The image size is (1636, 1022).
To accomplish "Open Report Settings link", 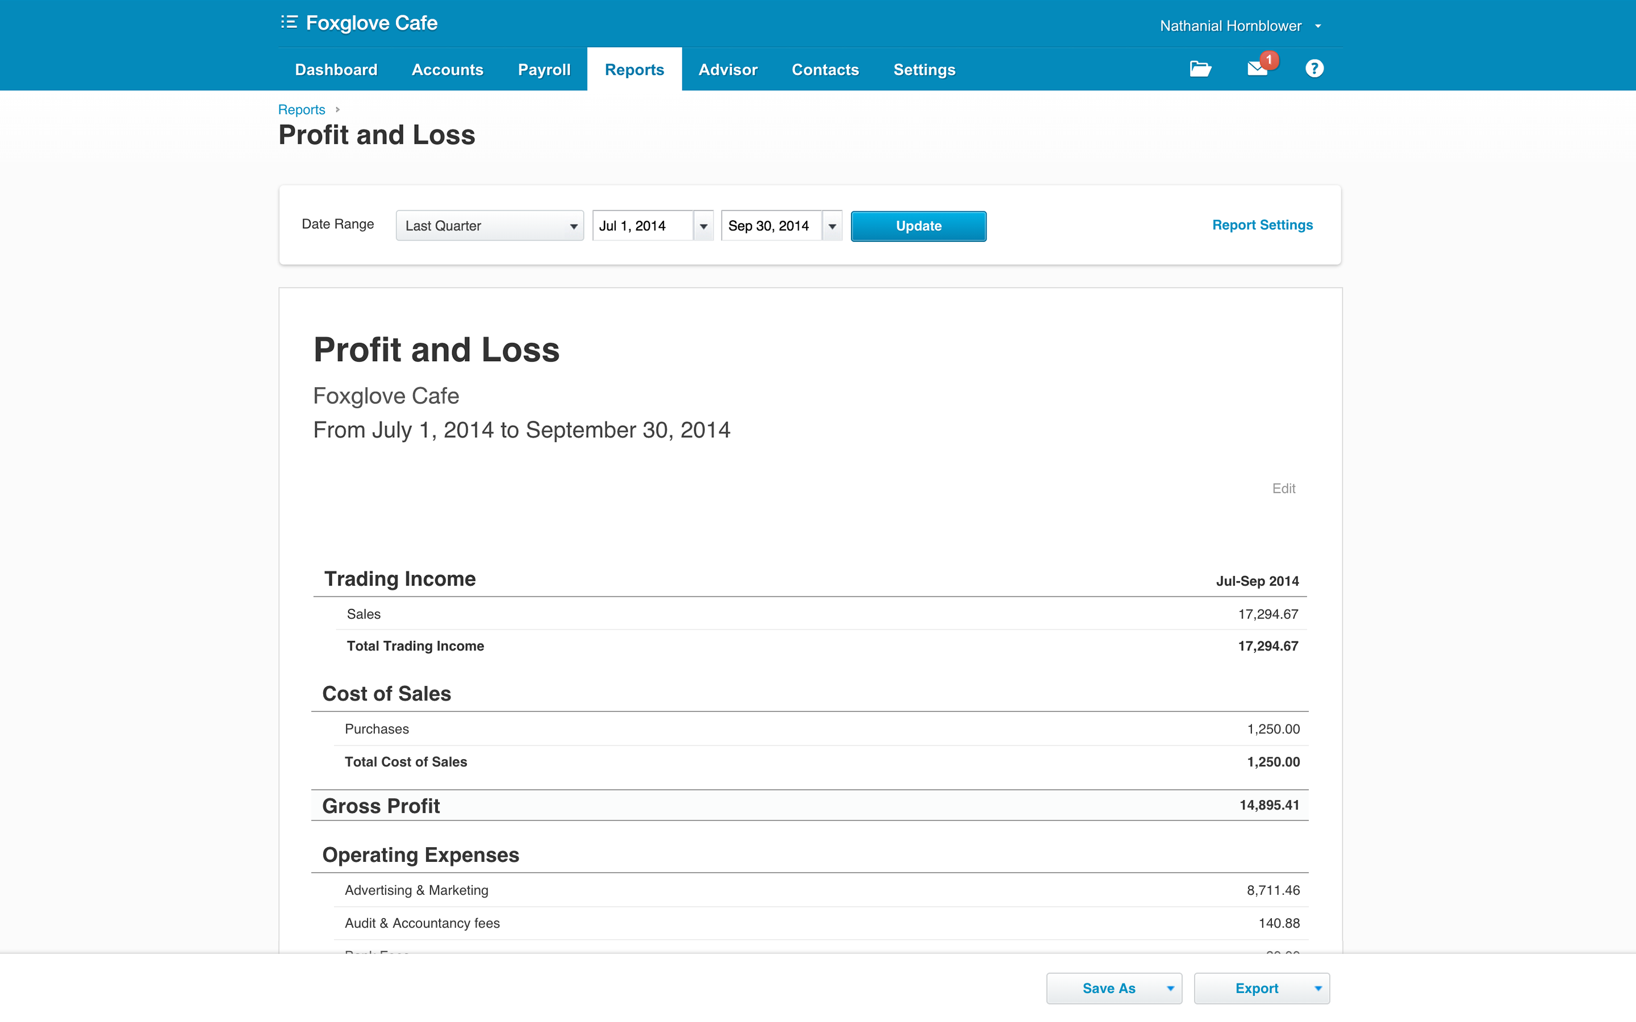I will click(x=1262, y=225).
